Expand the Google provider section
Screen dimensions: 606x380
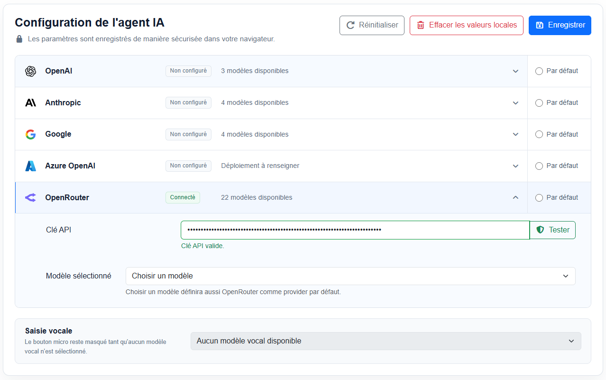point(515,134)
